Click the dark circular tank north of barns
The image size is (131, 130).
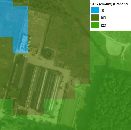coord(48,53)
